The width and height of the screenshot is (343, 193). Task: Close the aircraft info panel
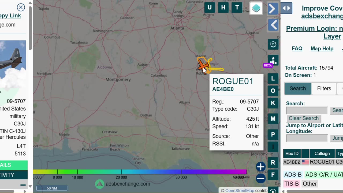21,7
